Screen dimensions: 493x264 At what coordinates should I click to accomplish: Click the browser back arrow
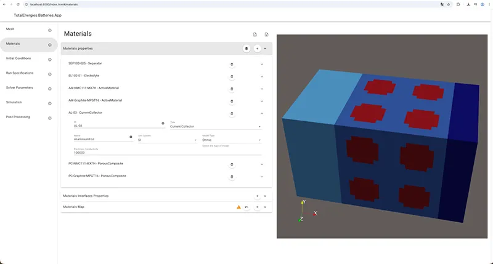[x=4, y=4]
